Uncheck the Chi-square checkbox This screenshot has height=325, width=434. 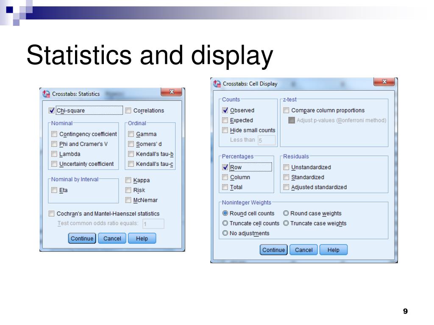(51, 110)
